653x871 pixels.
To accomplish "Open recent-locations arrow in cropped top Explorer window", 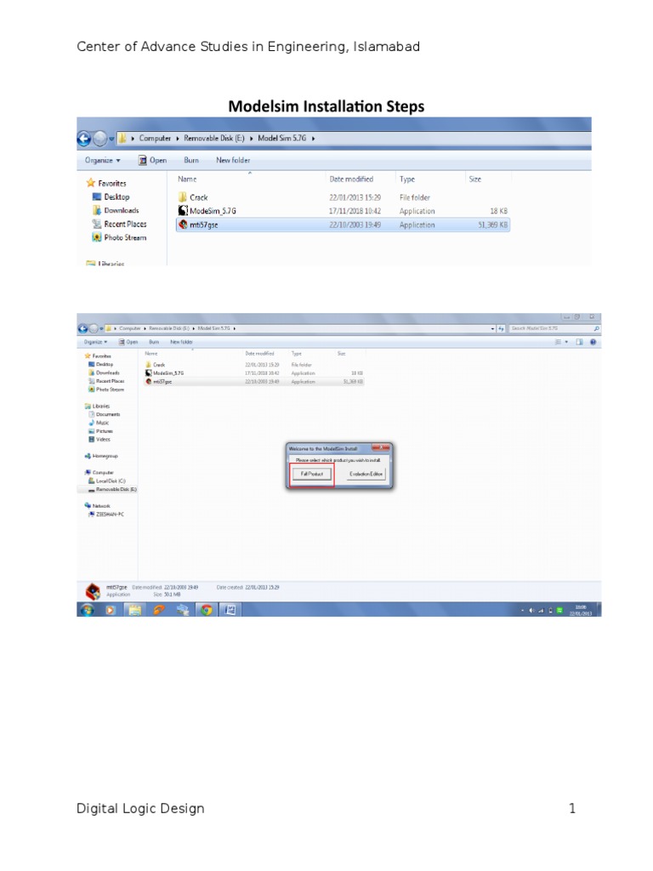I will 111,139.
